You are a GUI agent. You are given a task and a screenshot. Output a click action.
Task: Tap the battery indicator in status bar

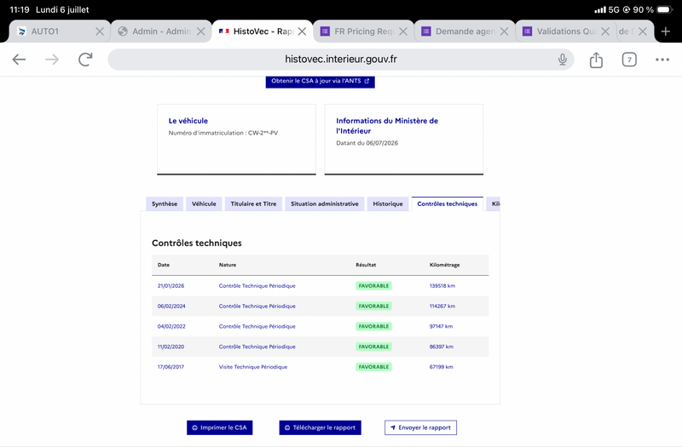[665, 9]
